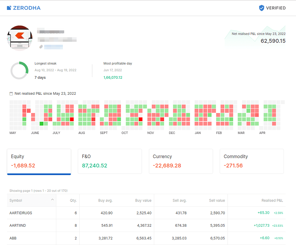Screen dimensions: 296x245
Task: Open the Currency segment tab
Action: pos(181,161)
